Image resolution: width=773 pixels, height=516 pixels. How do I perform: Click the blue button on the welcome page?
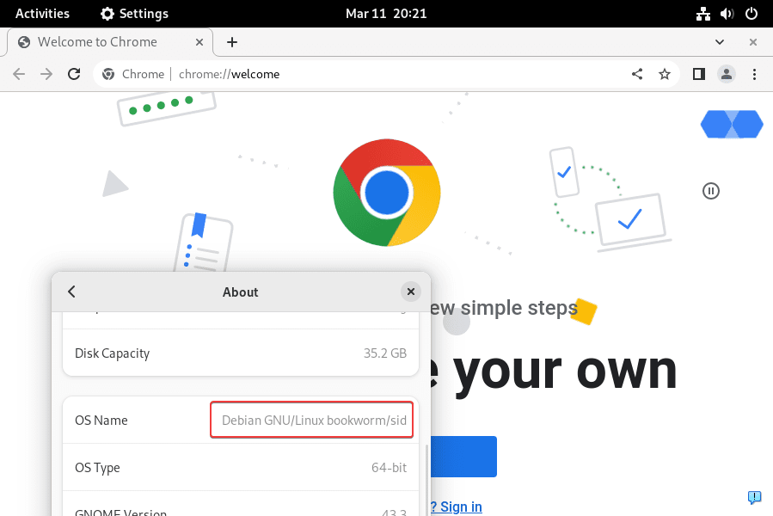point(463,457)
